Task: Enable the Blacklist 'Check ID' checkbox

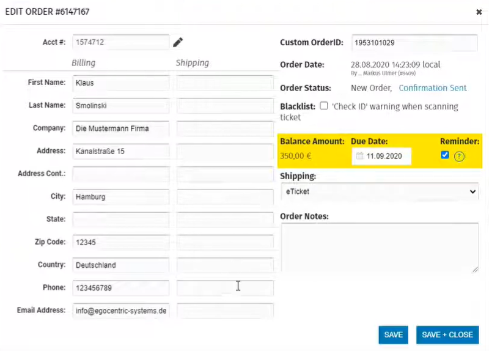Action: (x=323, y=106)
